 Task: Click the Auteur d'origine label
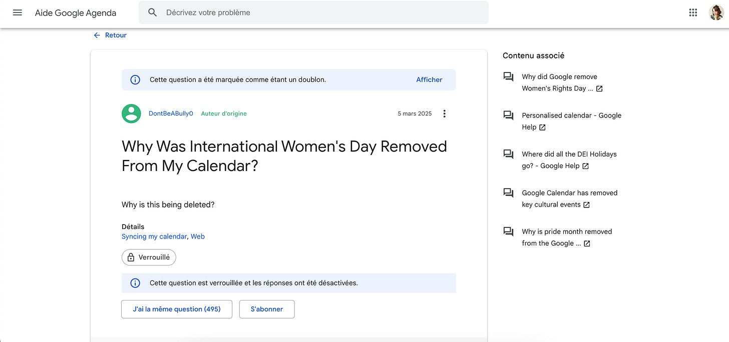(x=224, y=113)
